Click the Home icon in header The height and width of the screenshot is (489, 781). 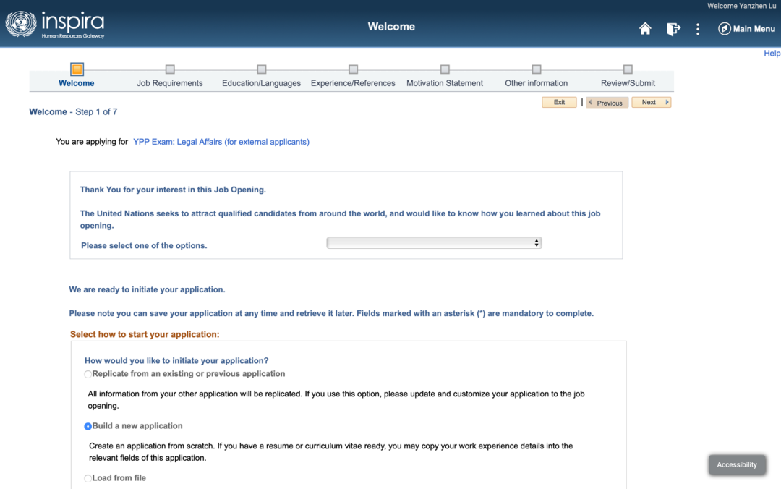click(x=645, y=29)
